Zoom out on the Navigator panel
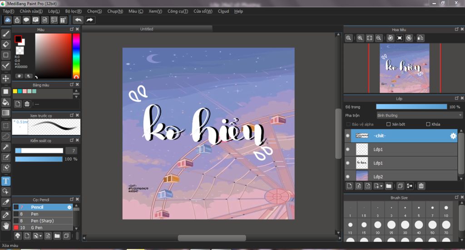This screenshot has height=250, width=465. point(378,38)
